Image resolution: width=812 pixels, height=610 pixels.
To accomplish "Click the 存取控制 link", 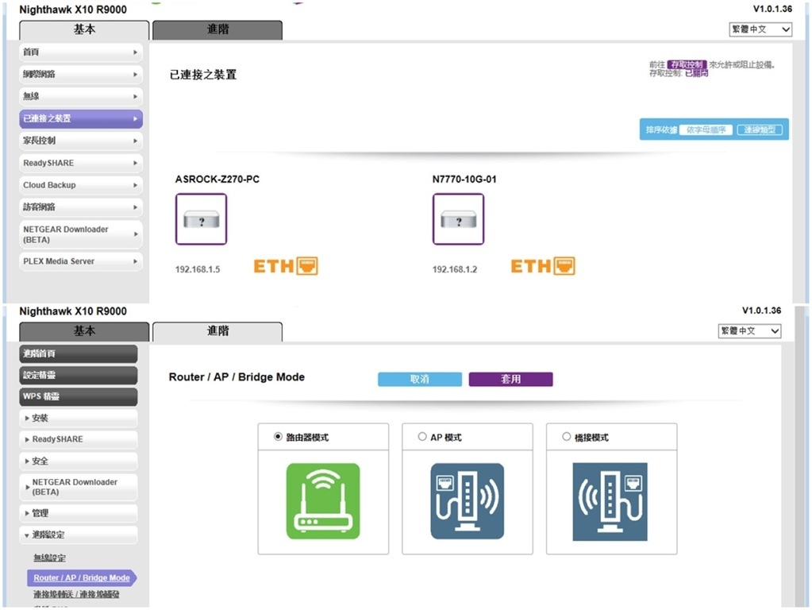I will [x=687, y=65].
